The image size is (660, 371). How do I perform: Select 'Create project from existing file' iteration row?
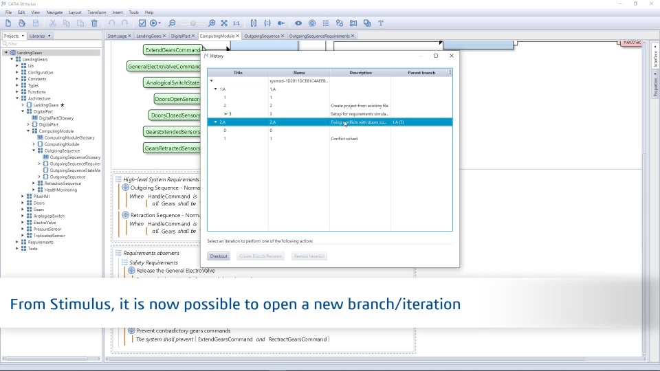pyautogui.click(x=329, y=106)
